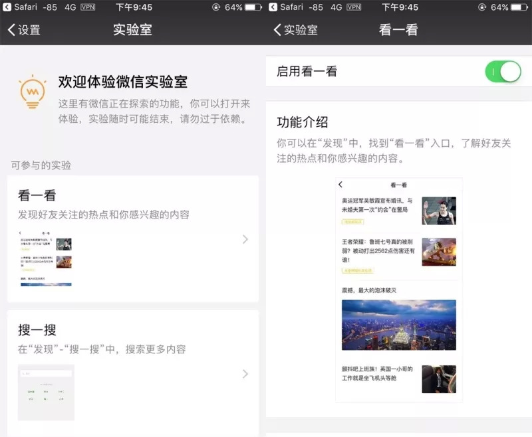This screenshot has height=437, width=532.
Task: Tap the 搜一搜 preview thumbnail
Action: pos(46,393)
